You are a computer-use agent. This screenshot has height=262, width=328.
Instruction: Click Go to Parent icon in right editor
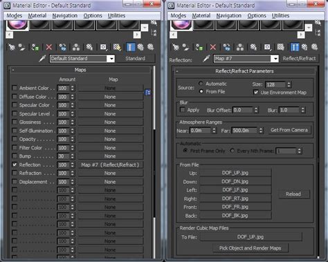tap(304, 47)
